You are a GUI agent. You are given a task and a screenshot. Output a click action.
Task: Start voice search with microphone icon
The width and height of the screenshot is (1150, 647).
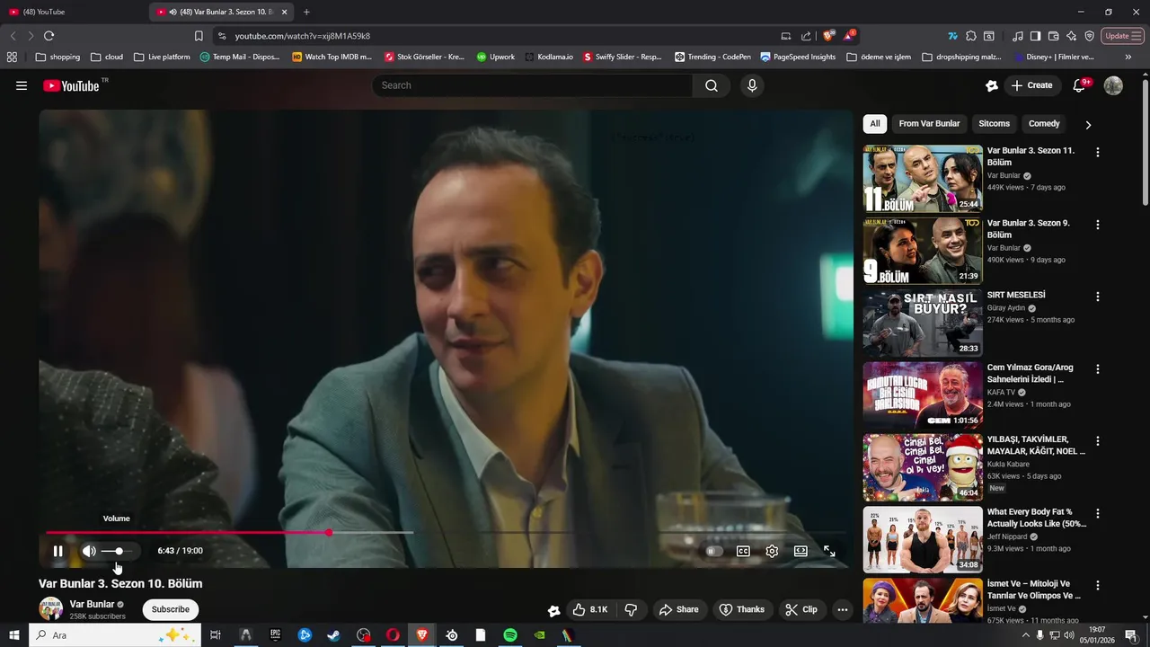752,85
